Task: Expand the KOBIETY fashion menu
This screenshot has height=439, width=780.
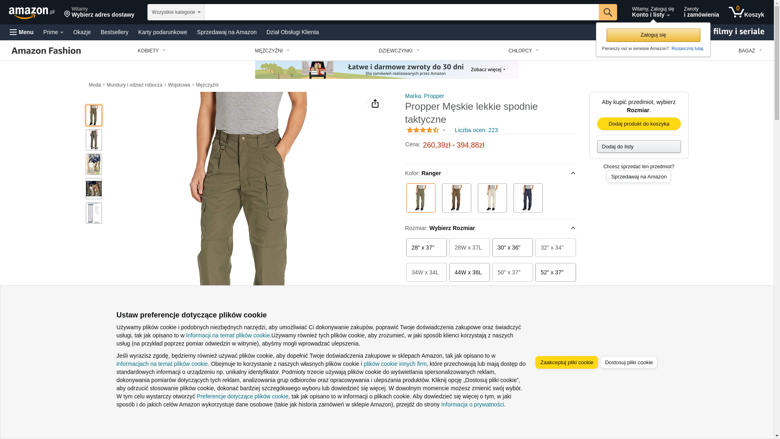Action: click(x=152, y=51)
